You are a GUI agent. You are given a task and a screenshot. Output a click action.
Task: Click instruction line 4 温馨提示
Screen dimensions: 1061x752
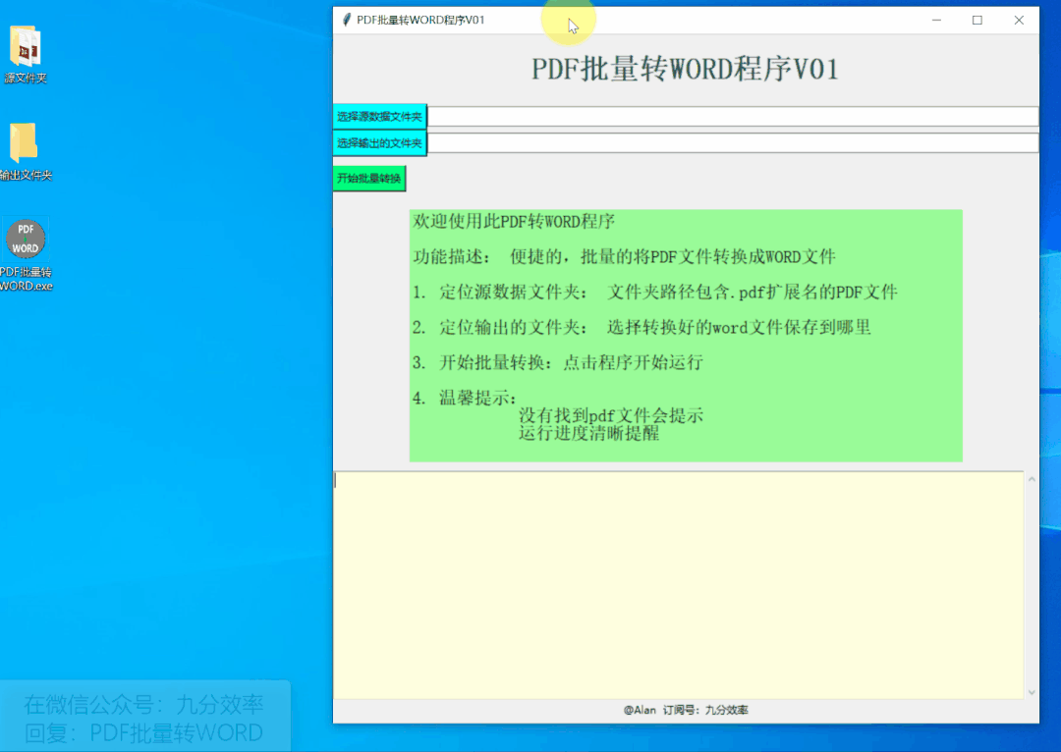point(464,398)
